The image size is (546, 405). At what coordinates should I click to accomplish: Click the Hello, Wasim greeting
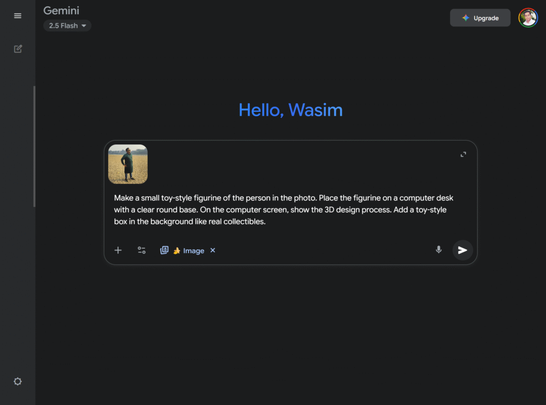[x=291, y=110]
